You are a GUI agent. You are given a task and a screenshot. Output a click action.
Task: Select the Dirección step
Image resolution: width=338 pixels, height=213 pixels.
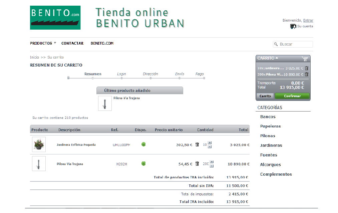pyautogui.click(x=150, y=74)
